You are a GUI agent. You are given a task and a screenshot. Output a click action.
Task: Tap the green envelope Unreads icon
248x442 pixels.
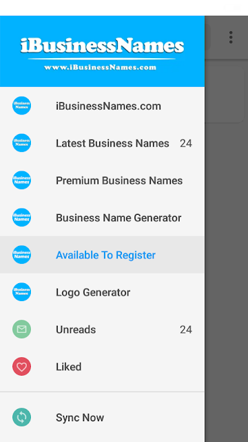[x=21, y=329]
